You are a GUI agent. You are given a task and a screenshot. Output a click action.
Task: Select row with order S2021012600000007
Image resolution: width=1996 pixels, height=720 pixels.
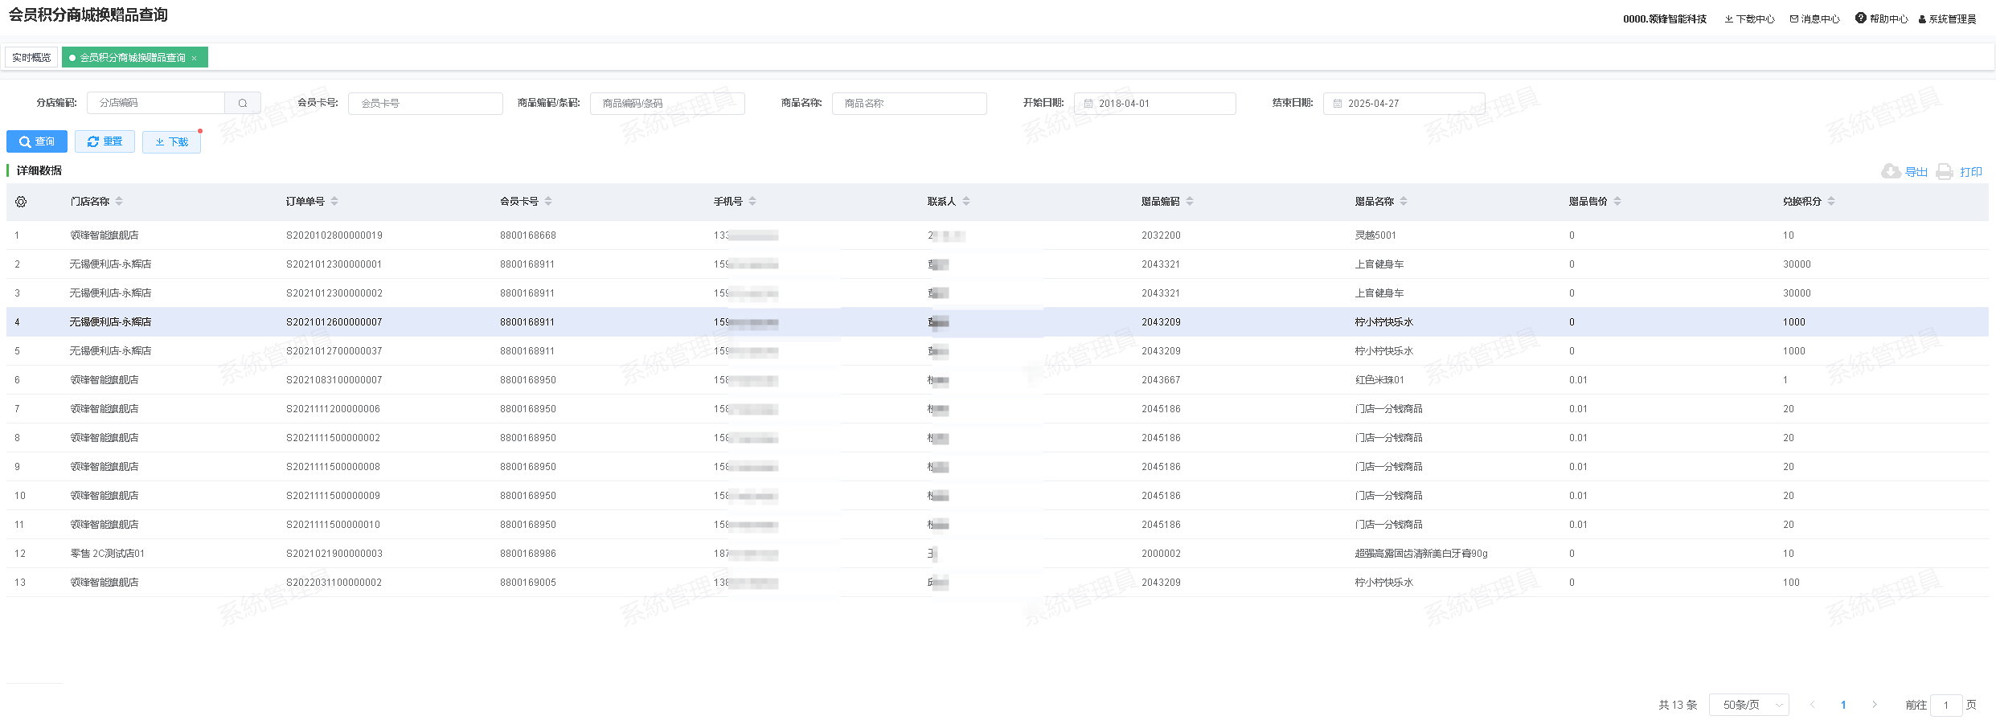[x=334, y=322]
